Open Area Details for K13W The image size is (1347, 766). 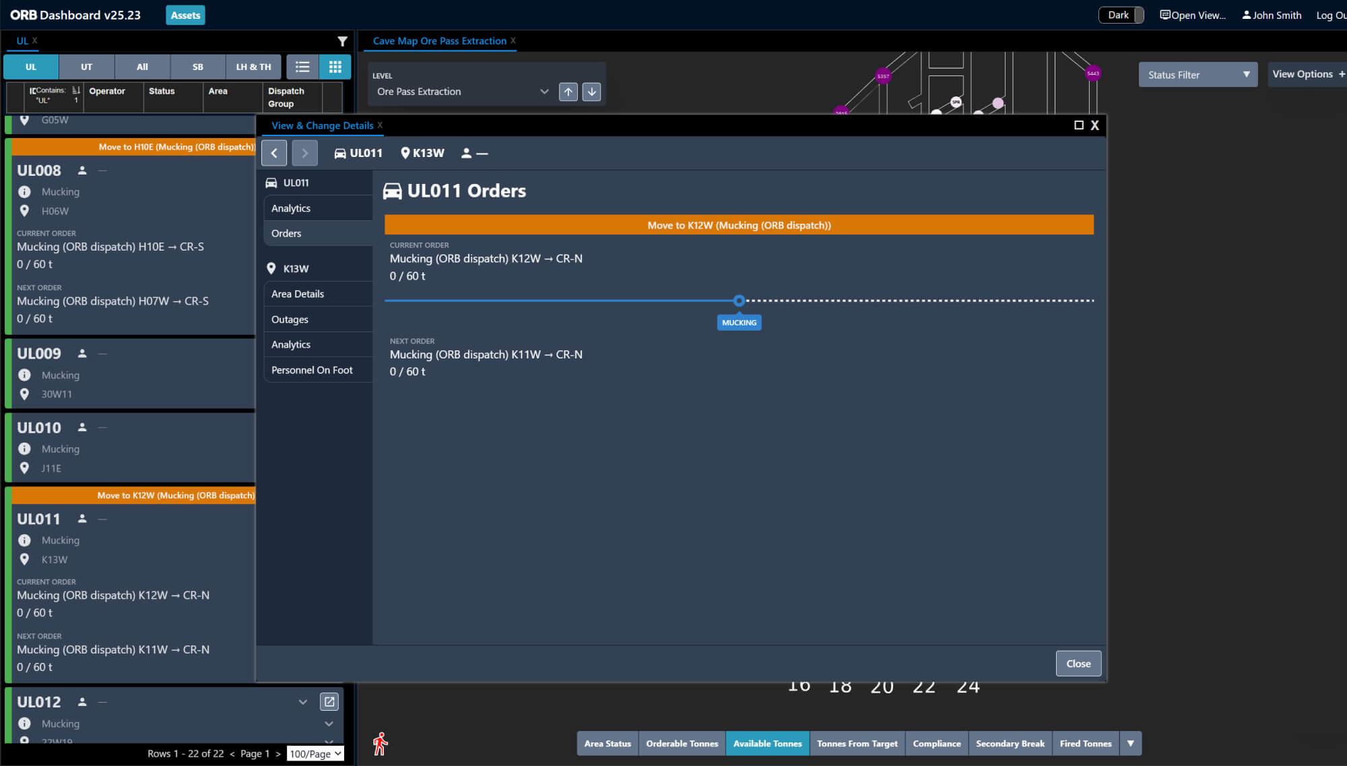318,294
